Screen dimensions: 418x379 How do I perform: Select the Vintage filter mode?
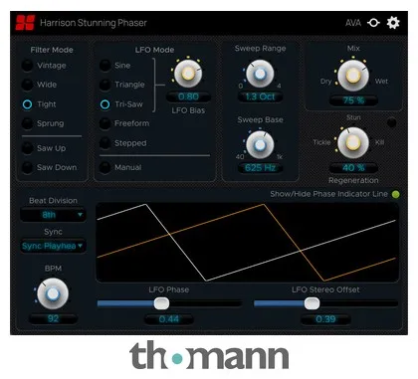tap(27, 66)
